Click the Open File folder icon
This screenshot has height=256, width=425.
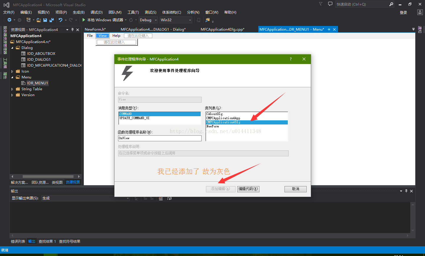coord(39,20)
